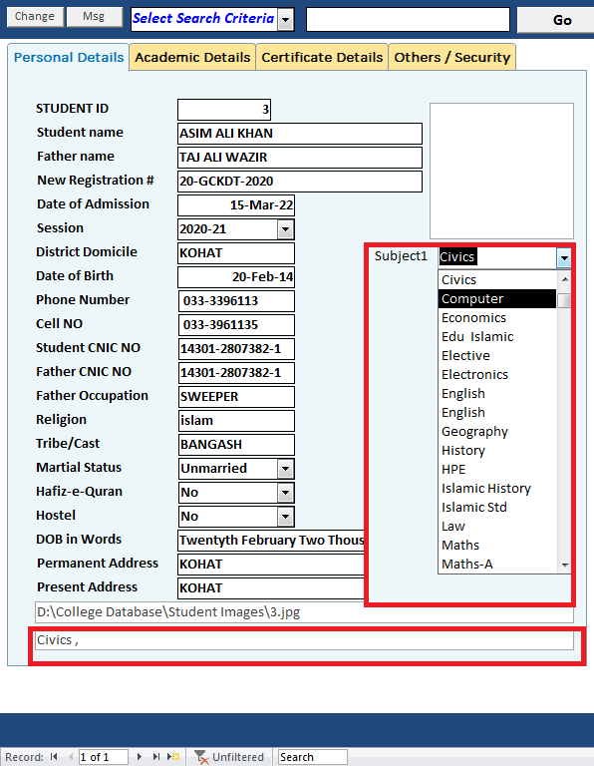Click subject list scroll up arrow
The width and height of the screenshot is (594, 766).
click(565, 279)
